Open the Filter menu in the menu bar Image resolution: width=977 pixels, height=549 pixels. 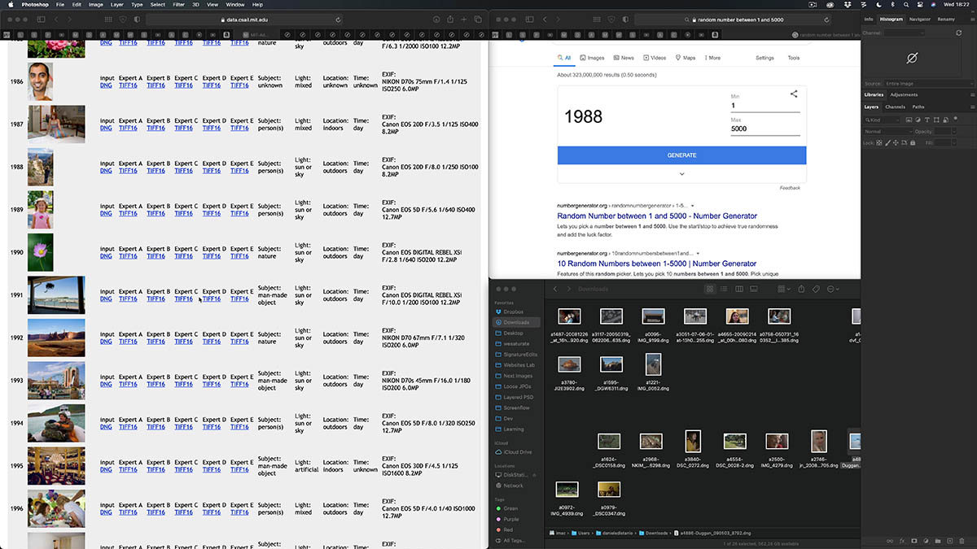[x=179, y=4]
